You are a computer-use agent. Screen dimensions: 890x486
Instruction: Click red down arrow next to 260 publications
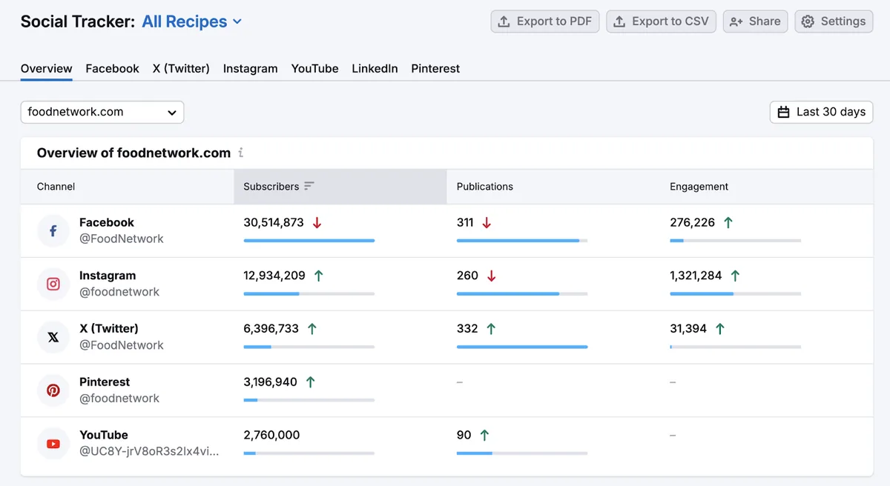491,276
